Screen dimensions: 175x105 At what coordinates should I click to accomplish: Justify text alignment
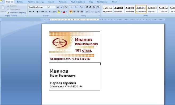tap(82, 12)
